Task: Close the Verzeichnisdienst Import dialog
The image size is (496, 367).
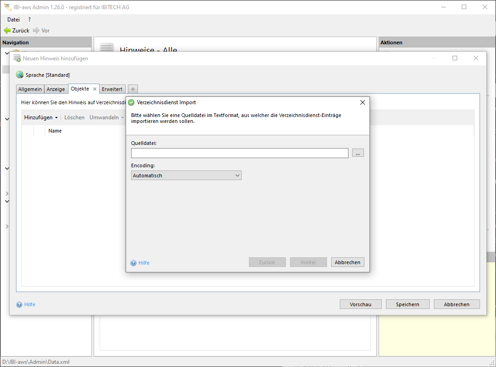Action: [362, 102]
